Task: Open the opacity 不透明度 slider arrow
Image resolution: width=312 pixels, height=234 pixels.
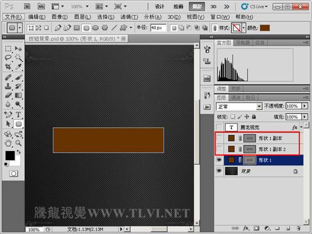Action: pyautogui.click(x=305, y=106)
